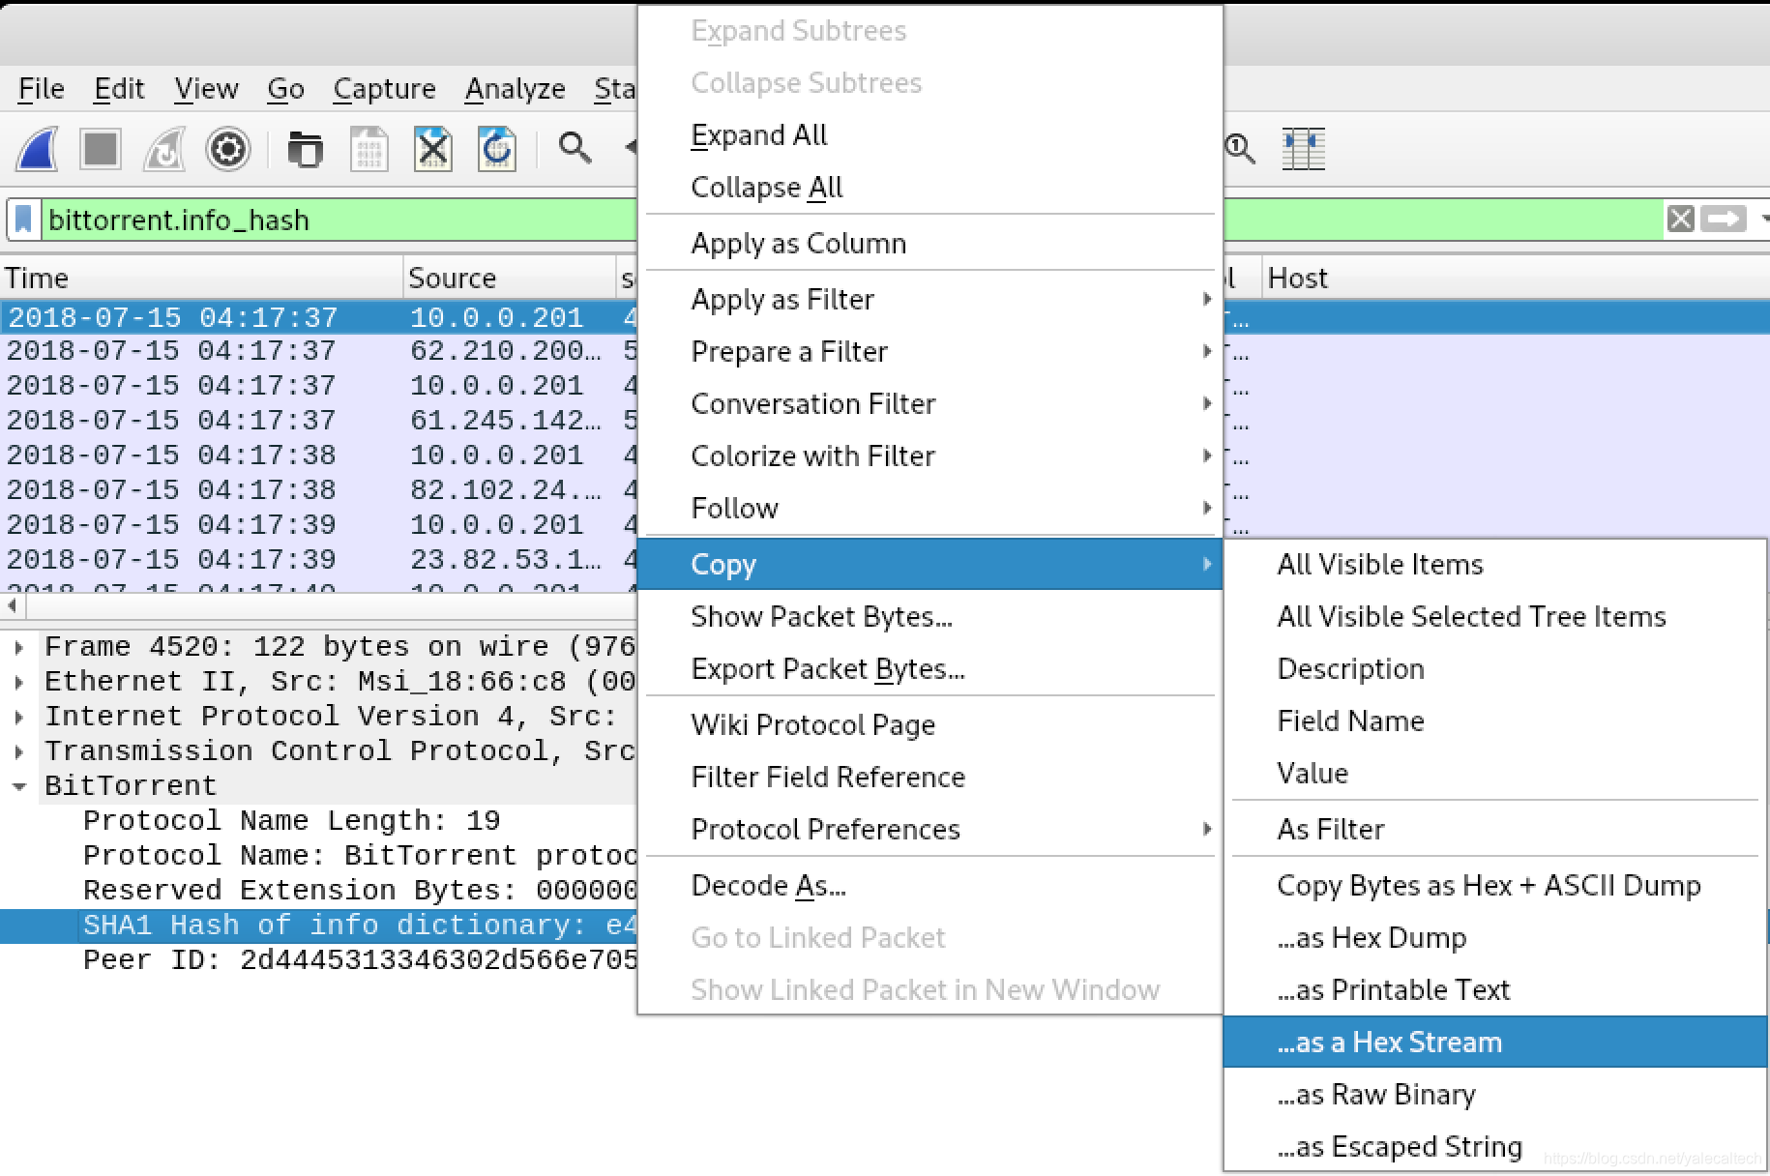Click the reload capture file icon

point(496,149)
